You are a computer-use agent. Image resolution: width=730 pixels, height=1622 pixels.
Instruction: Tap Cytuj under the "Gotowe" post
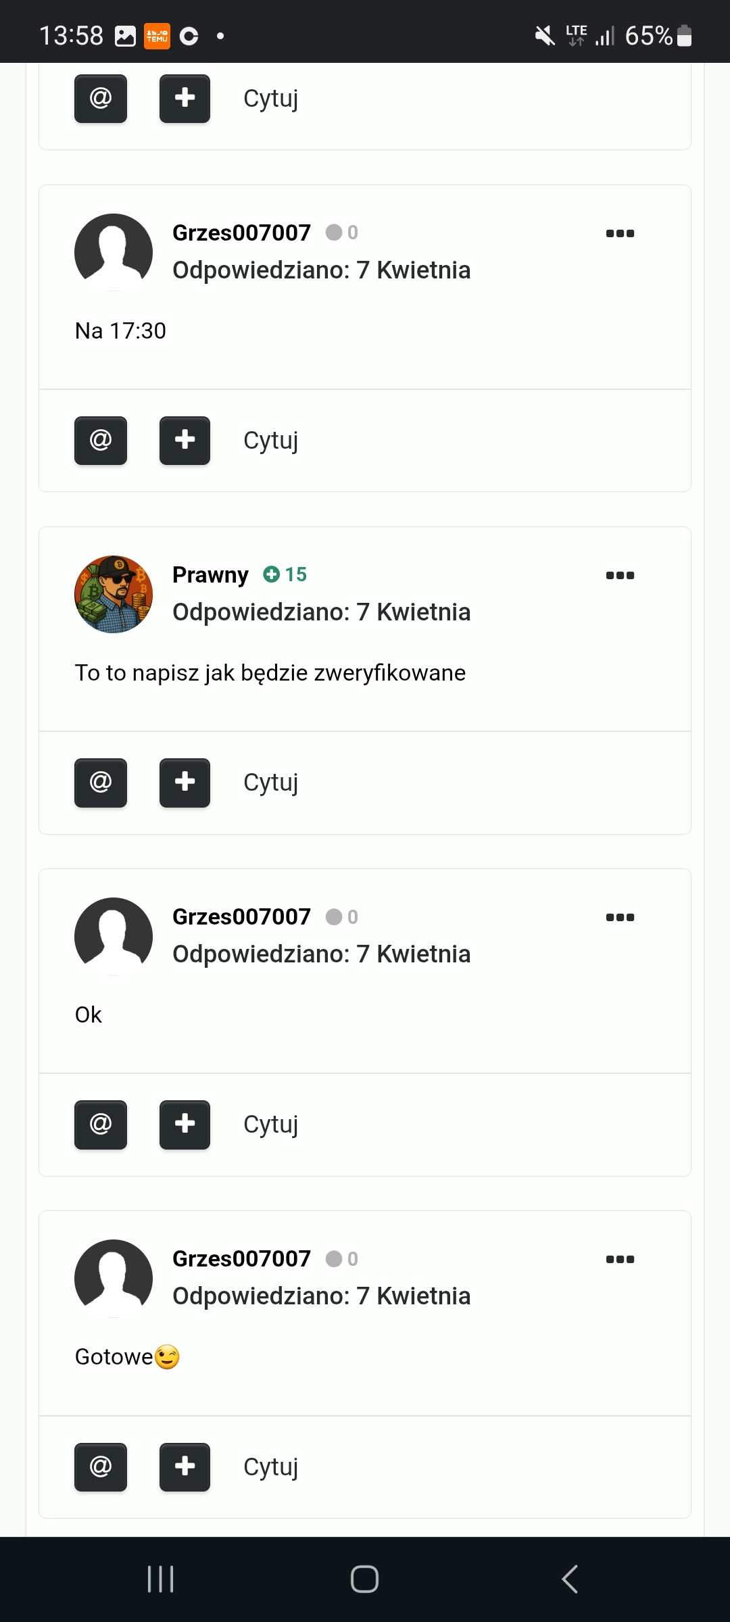pos(270,1467)
